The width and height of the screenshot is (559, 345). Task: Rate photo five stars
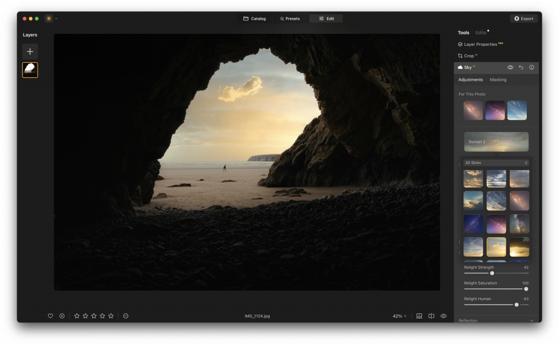click(x=111, y=316)
